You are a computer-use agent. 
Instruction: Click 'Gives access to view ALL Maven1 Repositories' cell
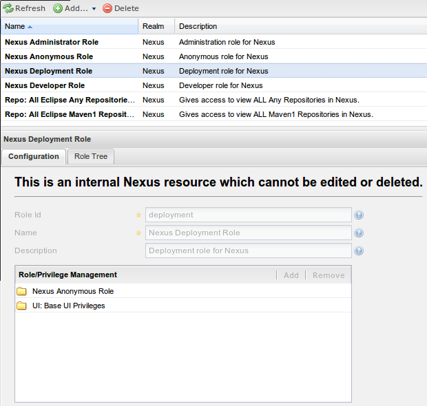tap(276, 114)
